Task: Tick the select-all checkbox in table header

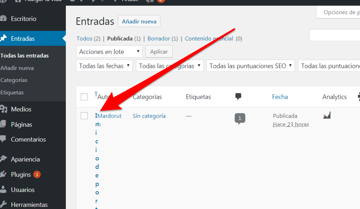Action: point(84,97)
